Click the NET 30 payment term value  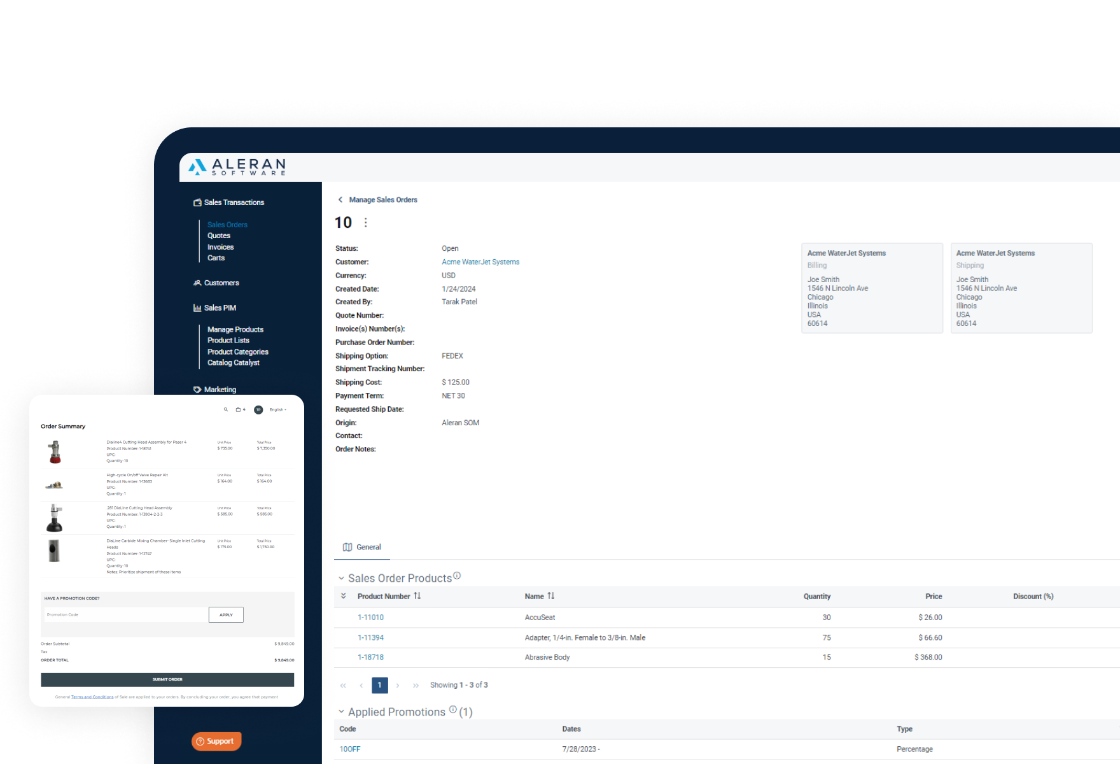pyautogui.click(x=453, y=396)
